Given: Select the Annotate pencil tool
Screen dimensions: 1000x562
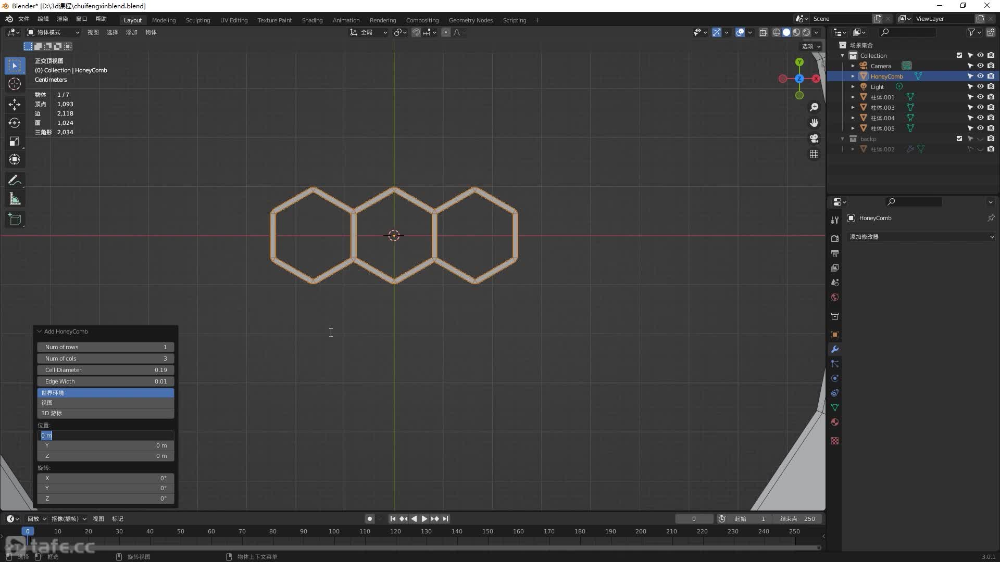Looking at the screenshot, I should point(15,180).
